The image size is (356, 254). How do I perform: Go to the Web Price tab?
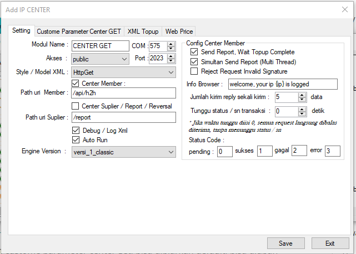(x=179, y=32)
